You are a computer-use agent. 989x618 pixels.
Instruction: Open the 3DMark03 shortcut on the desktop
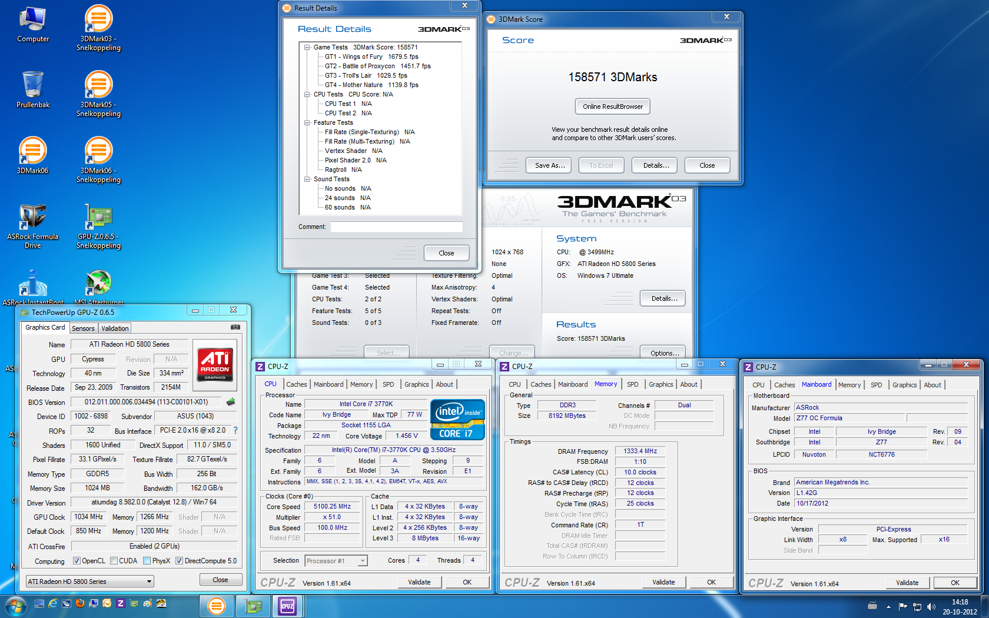pos(98,28)
